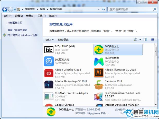Click the scrollbar up arrow
The image size is (159, 119).
click(x=156, y=45)
